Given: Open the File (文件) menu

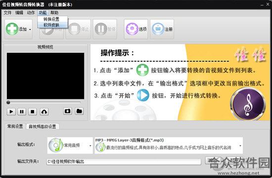Looking at the screenshot, I should click(7, 13).
